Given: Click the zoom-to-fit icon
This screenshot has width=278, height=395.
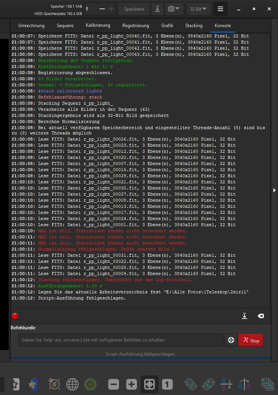Looking at the screenshot, I should point(149,384).
